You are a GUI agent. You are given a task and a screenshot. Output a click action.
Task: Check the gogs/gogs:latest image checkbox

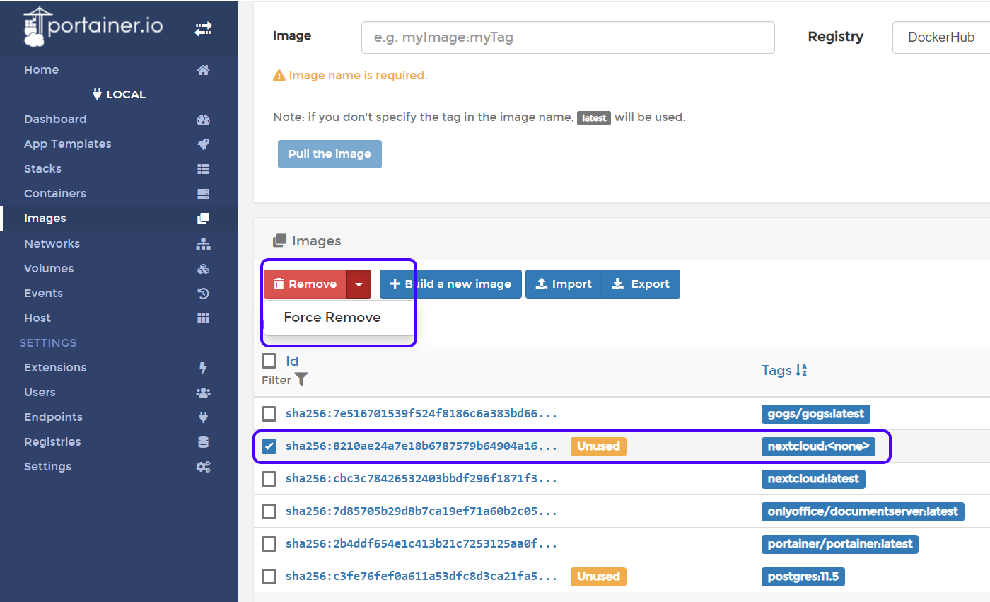tap(269, 414)
